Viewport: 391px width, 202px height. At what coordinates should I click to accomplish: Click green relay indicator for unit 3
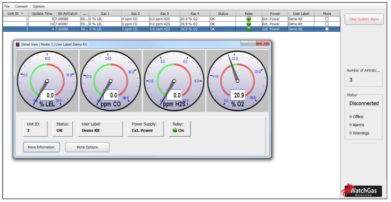(x=248, y=29)
